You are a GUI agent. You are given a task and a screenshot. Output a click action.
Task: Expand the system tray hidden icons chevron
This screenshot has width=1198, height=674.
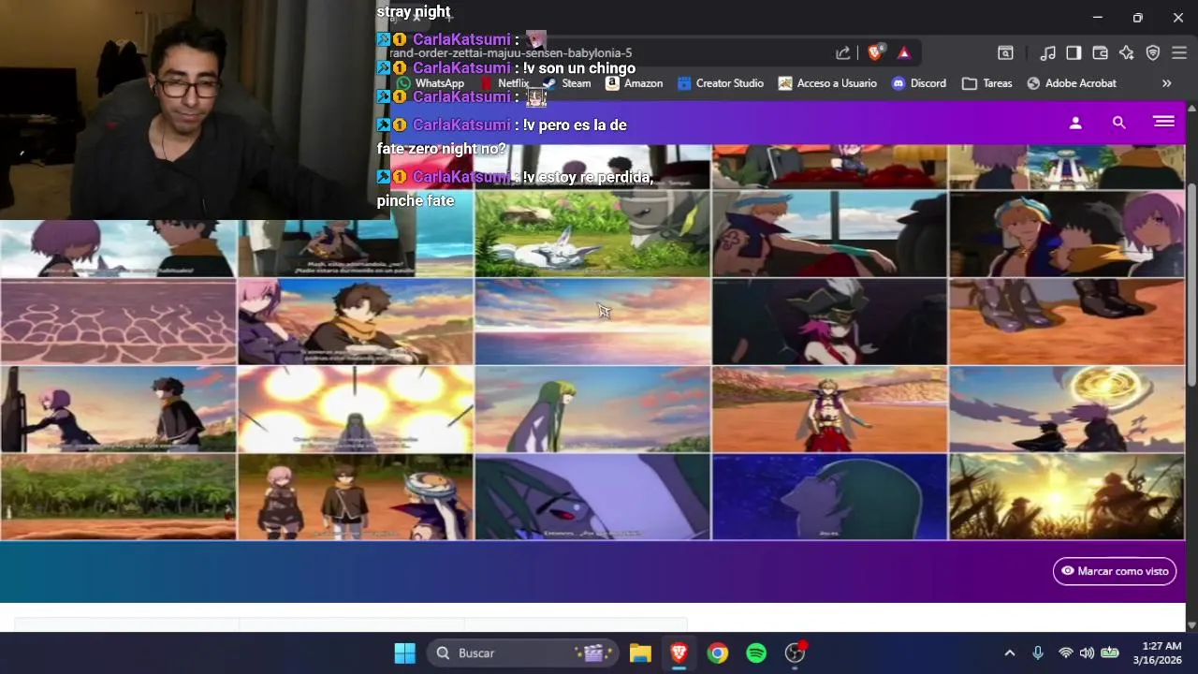[x=1009, y=652]
